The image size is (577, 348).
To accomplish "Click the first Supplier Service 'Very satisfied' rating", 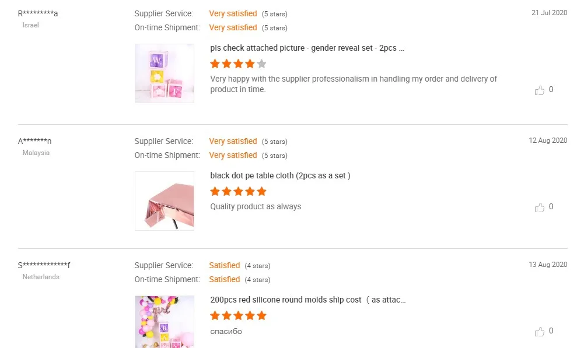I will (x=233, y=13).
